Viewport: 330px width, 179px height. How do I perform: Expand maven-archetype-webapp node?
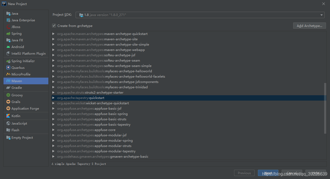pos(53,50)
